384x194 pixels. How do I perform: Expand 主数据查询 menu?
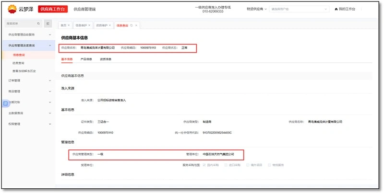tap(30, 113)
